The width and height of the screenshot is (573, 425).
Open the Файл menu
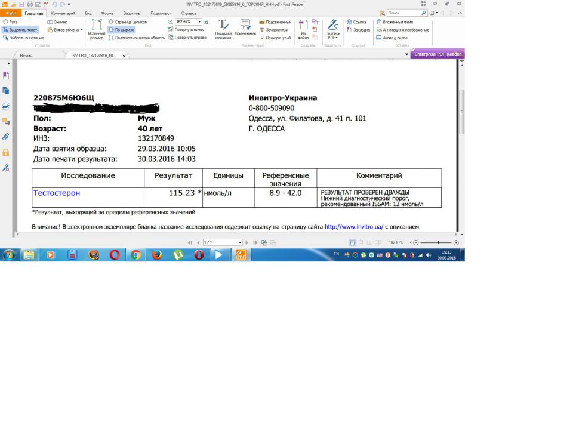point(11,13)
